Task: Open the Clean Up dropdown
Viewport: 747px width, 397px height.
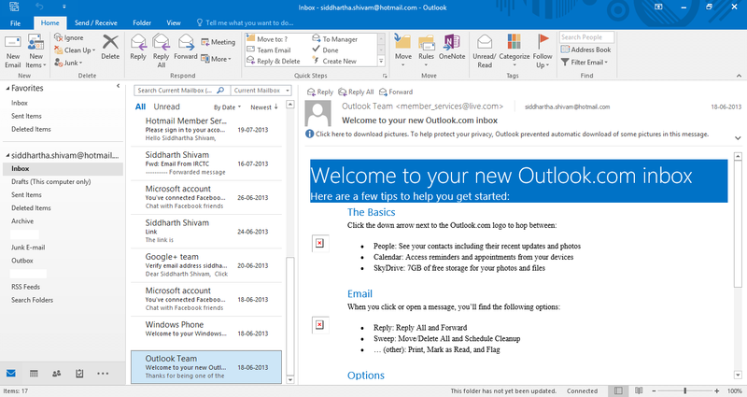Action: point(75,50)
